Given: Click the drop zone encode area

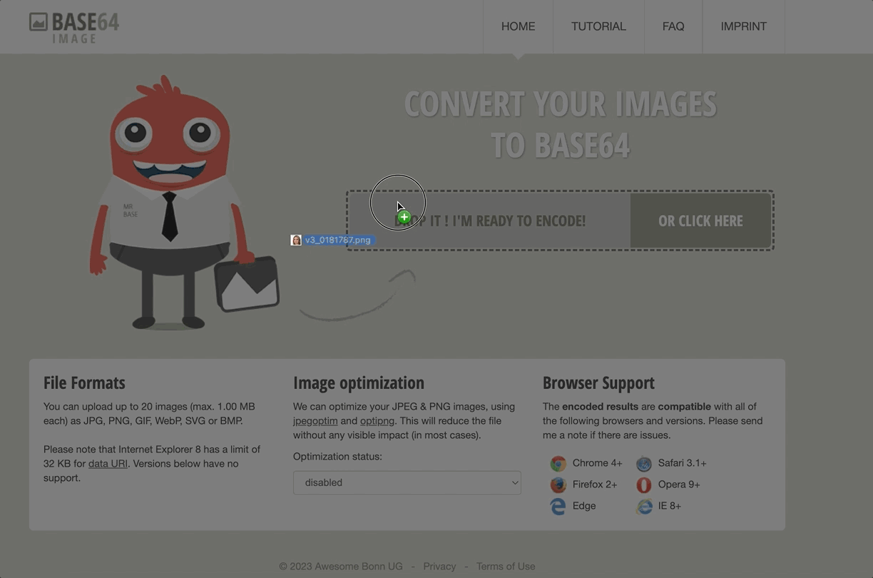Looking at the screenshot, I should (489, 220).
